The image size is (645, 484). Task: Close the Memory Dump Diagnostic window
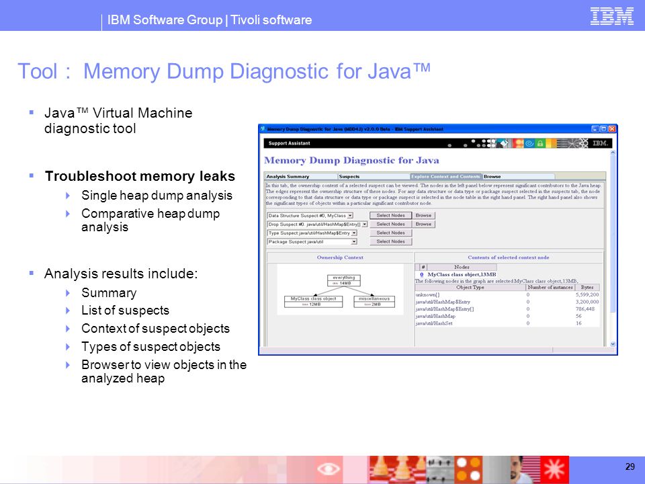(x=611, y=129)
